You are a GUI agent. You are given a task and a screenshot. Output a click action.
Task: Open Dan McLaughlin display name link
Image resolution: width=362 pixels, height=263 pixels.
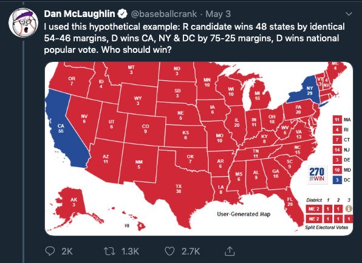tap(80, 14)
